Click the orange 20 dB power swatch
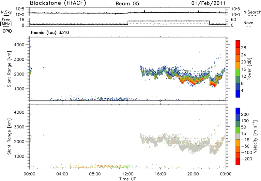Viewport: 261px width, 181px height. (238, 58)
